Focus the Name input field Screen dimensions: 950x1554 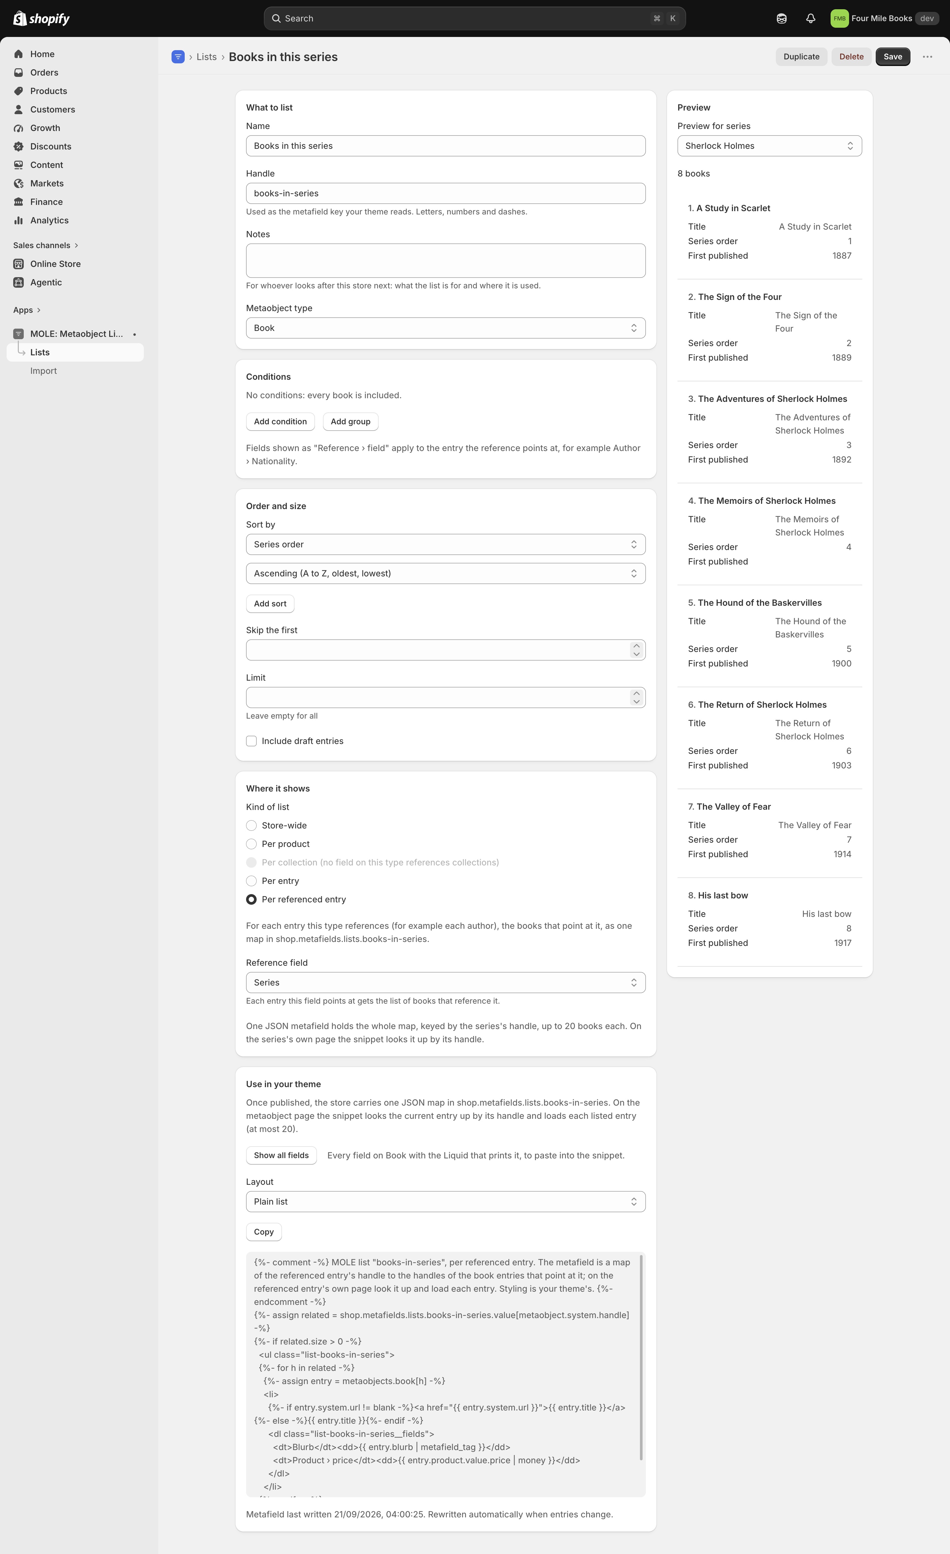446,146
